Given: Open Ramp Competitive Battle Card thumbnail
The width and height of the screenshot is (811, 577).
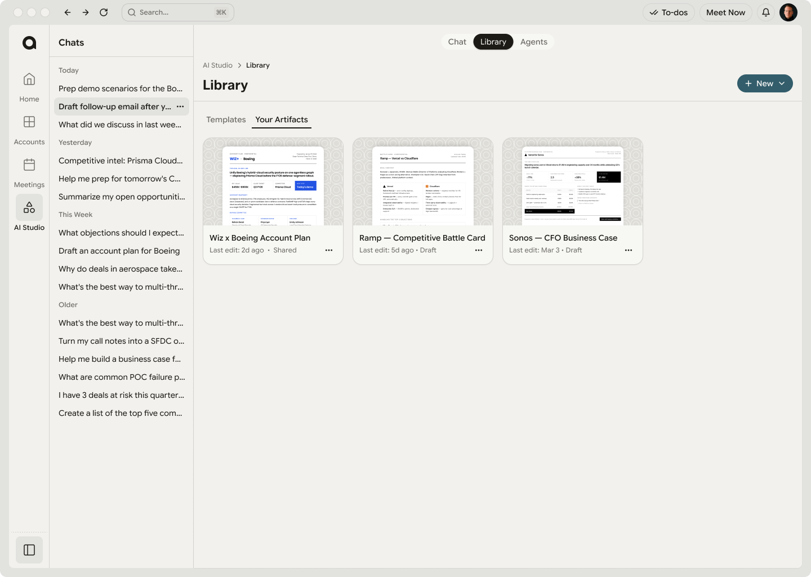Looking at the screenshot, I should tap(423, 182).
